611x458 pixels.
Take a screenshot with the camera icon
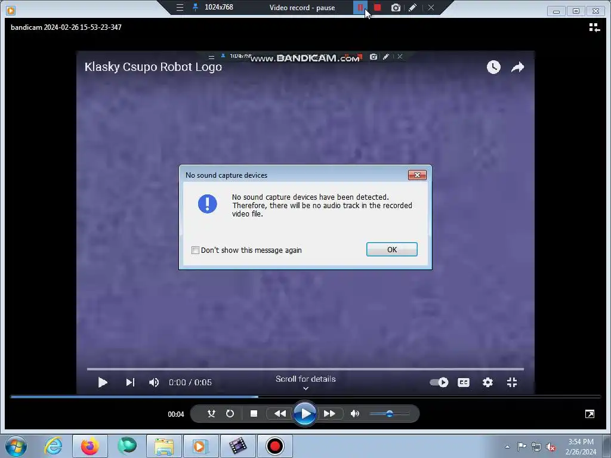[396, 7]
